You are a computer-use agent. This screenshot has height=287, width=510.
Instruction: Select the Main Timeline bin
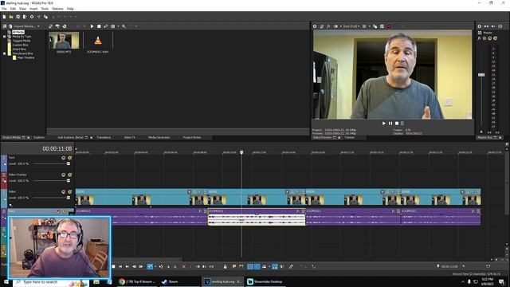tap(25, 57)
